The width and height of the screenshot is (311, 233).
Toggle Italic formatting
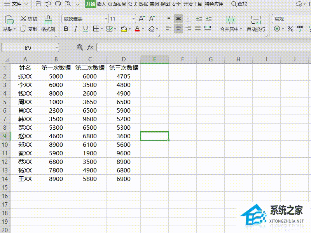(x=75, y=29)
